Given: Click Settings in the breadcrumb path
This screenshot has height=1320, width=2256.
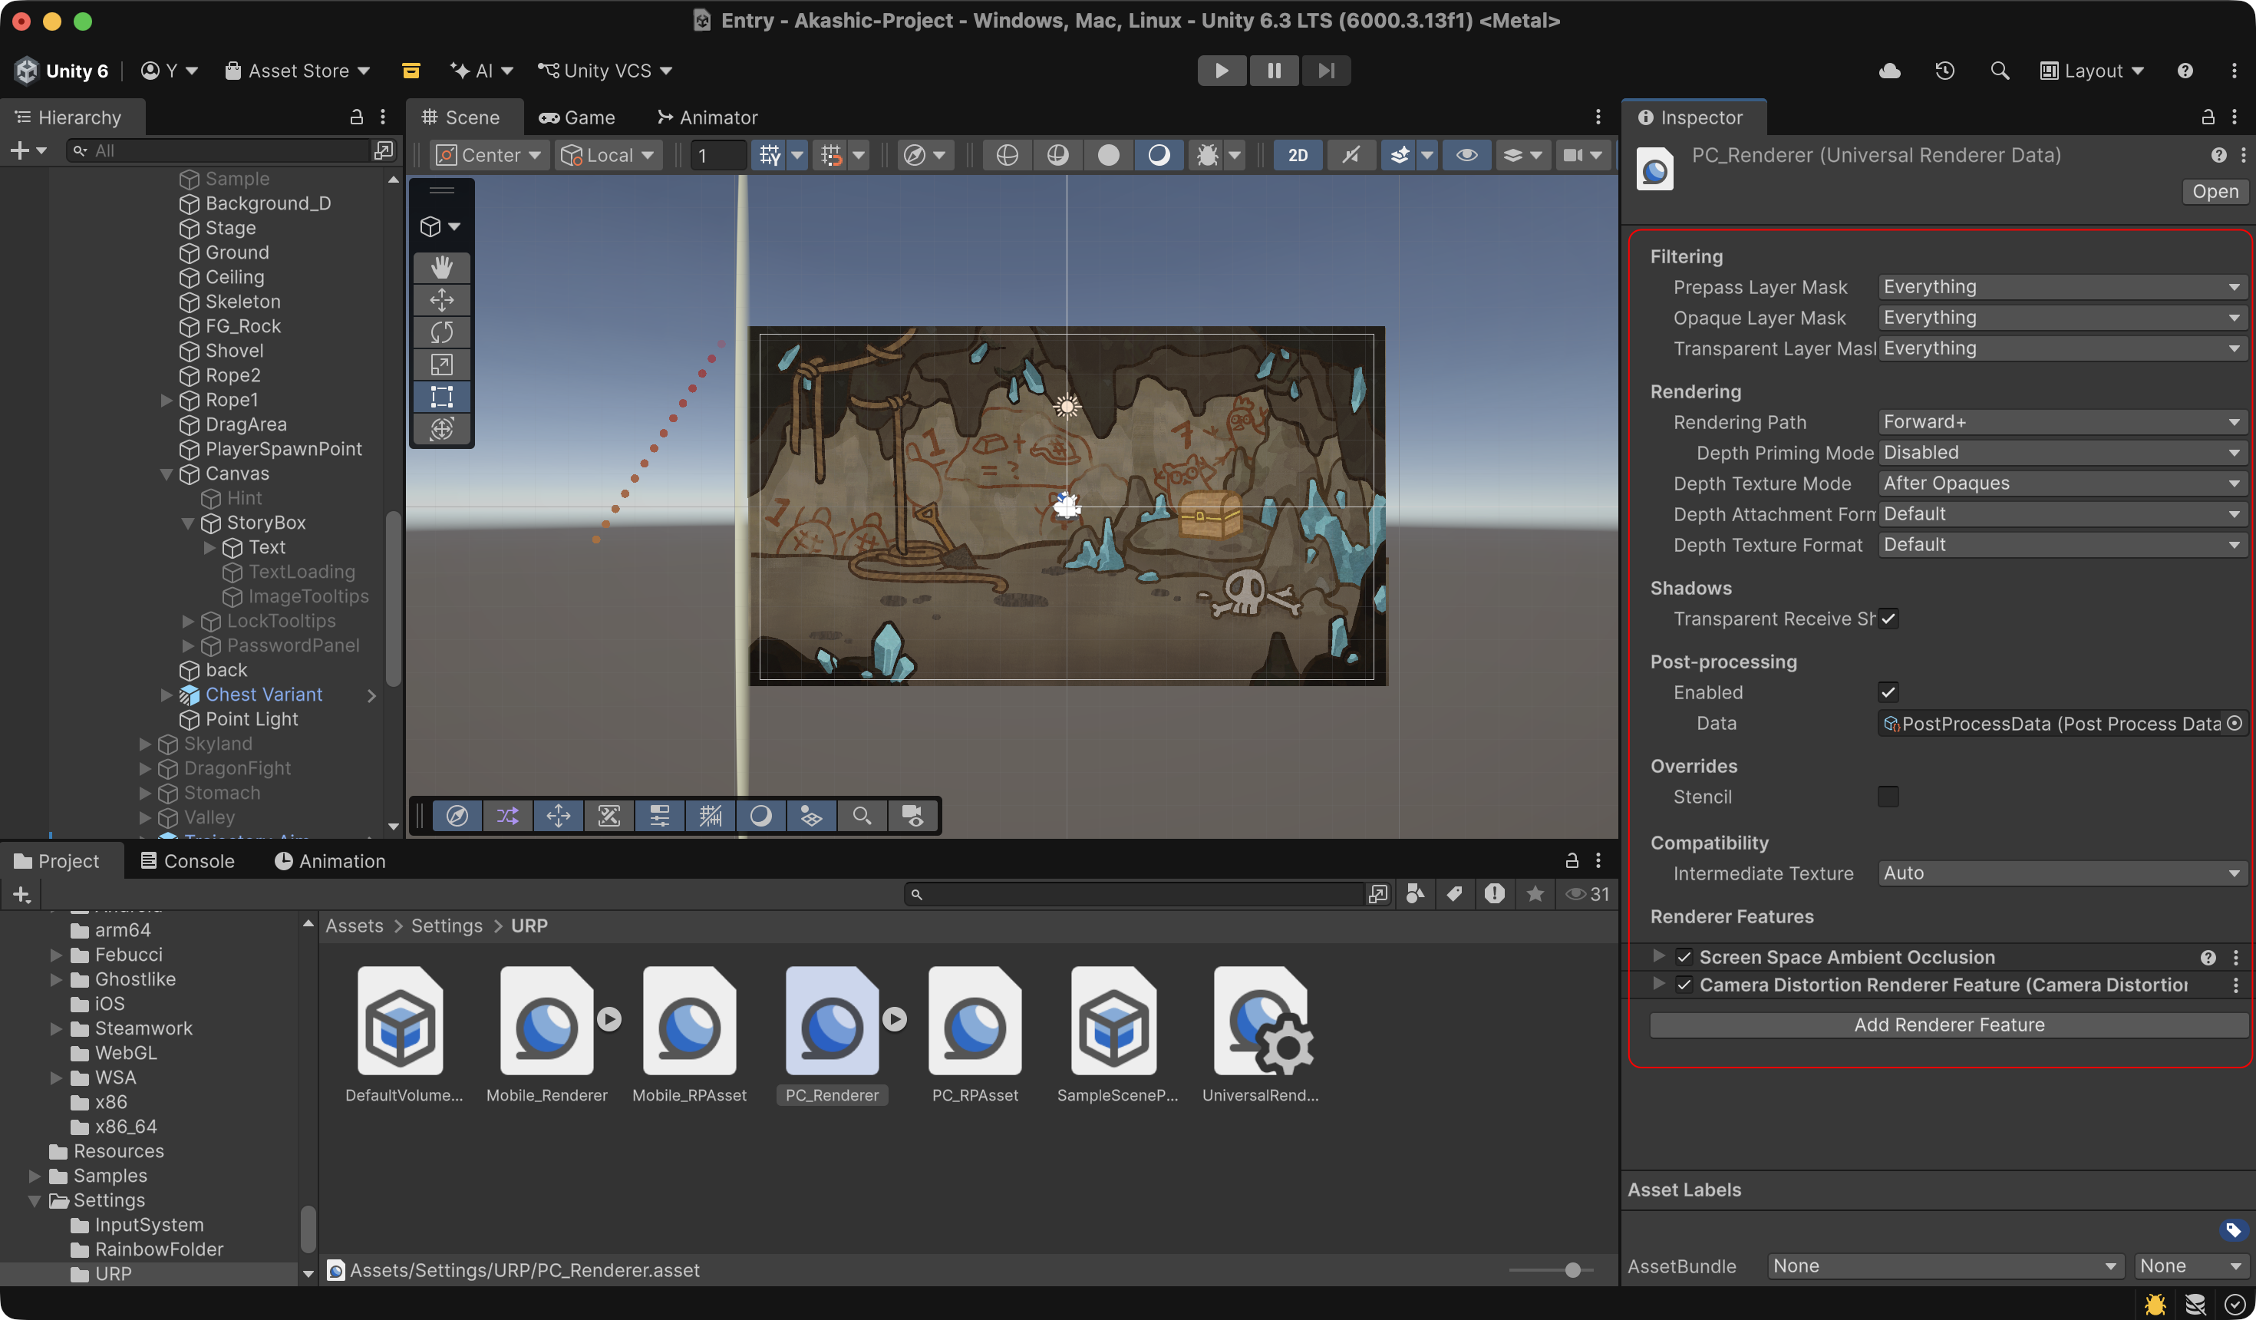Looking at the screenshot, I should (447, 926).
